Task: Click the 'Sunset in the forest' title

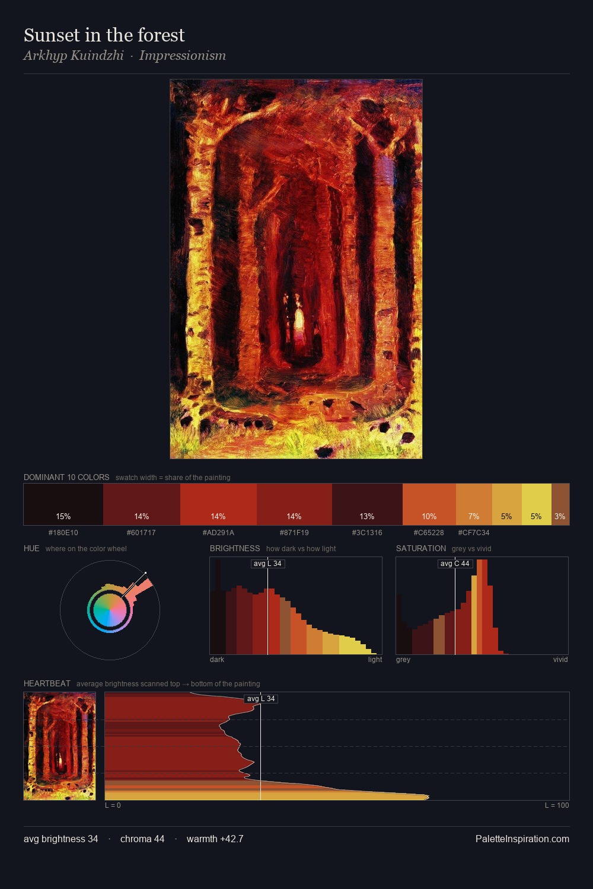Action: tap(104, 35)
